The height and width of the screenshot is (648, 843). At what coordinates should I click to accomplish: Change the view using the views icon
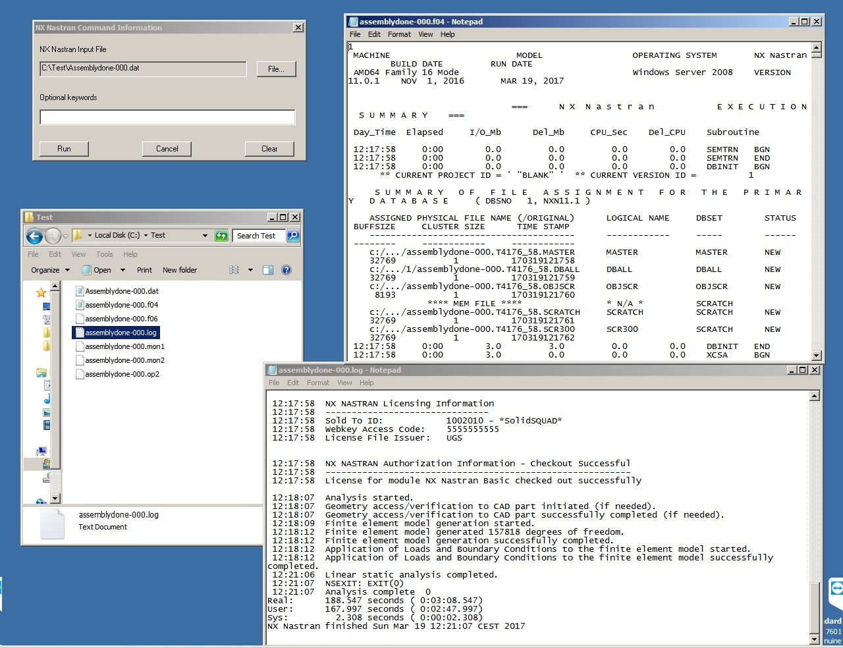[x=234, y=270]
